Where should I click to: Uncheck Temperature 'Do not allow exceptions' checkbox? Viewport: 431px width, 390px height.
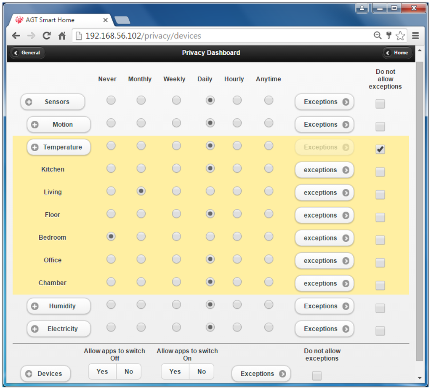[380, 150]
